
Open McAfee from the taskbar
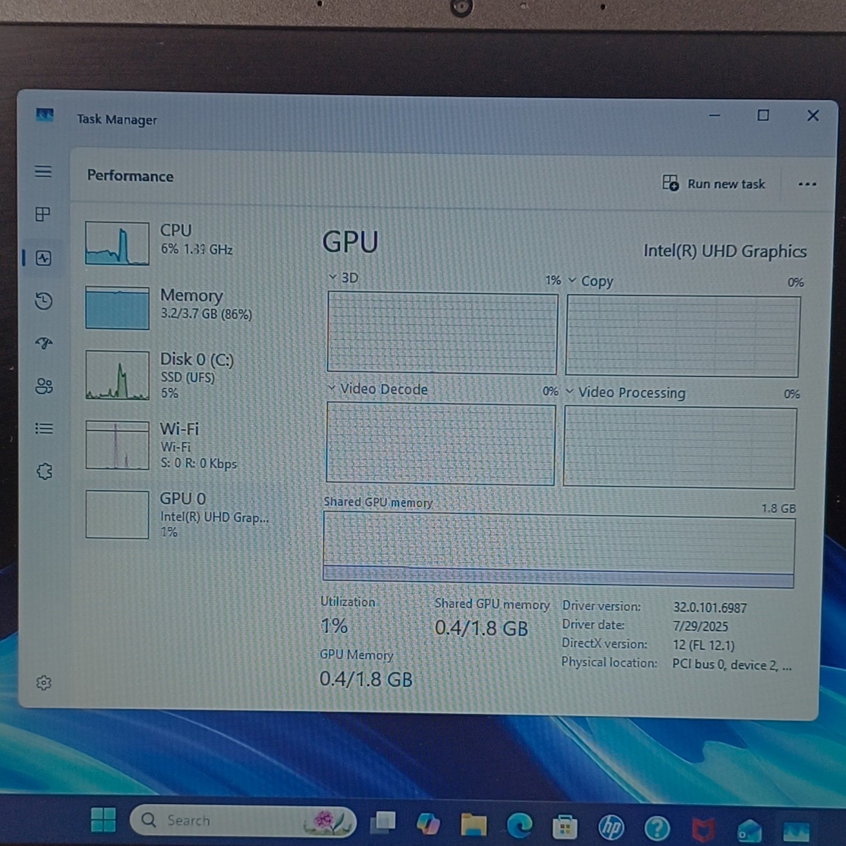coord(703,830)
